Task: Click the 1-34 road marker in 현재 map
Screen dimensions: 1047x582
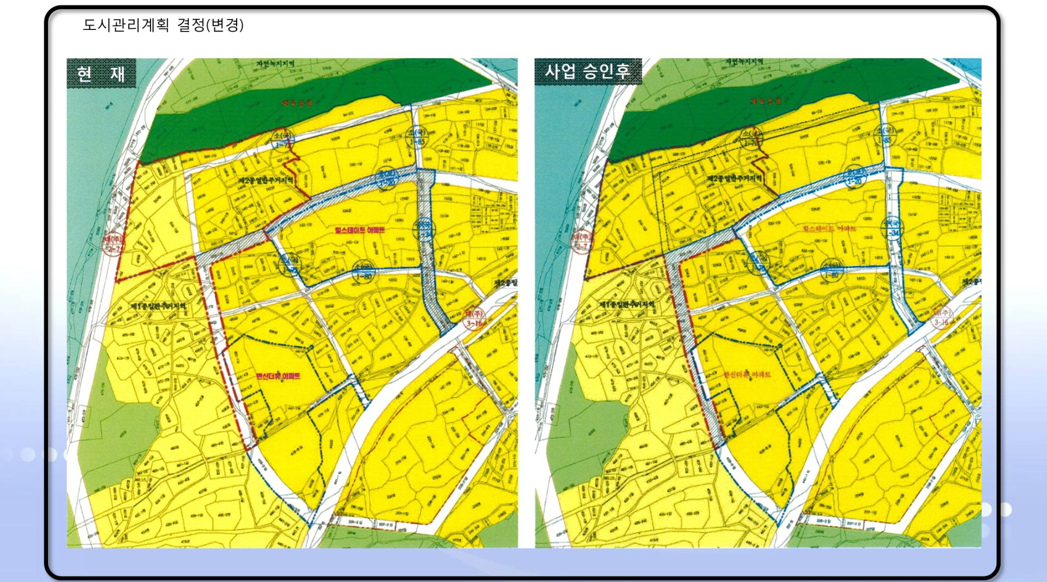Action: 424,229
